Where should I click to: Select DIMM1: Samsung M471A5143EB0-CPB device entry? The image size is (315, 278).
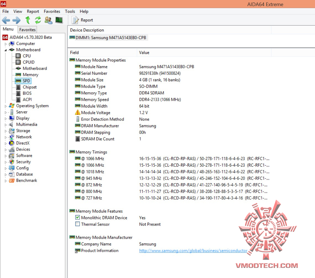[108, 38]
